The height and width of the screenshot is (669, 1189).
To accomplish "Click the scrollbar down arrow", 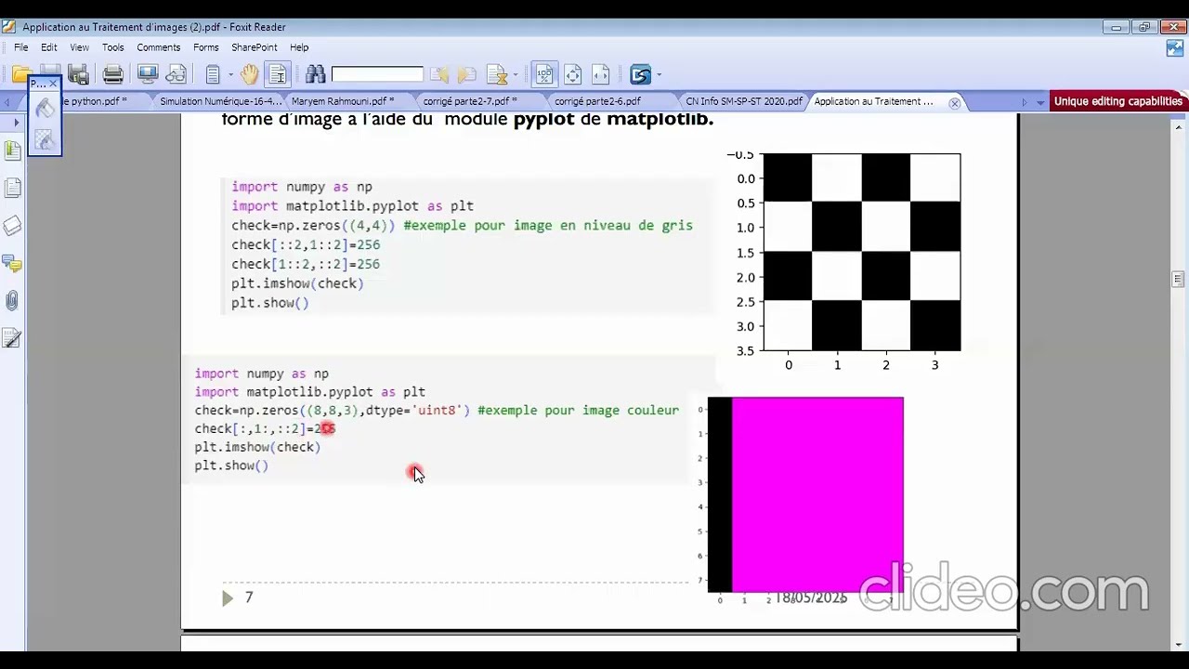I will [x=1178, y=644].
